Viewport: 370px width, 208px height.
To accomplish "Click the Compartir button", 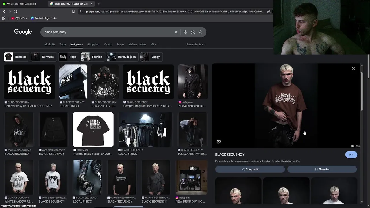I will click(x=250, y=169).
